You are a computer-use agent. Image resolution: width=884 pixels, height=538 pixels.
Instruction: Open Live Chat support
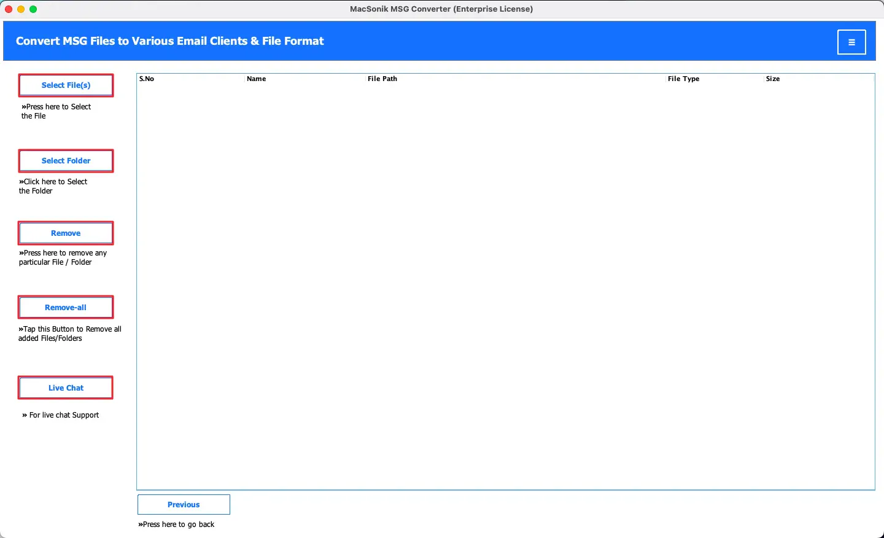point(66,388)
